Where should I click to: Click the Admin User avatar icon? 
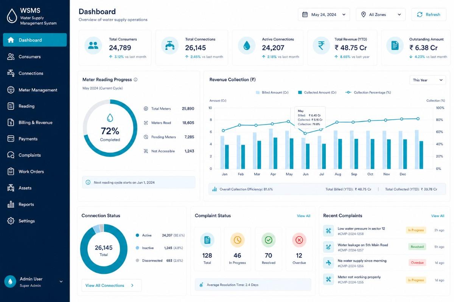[10, 282]
